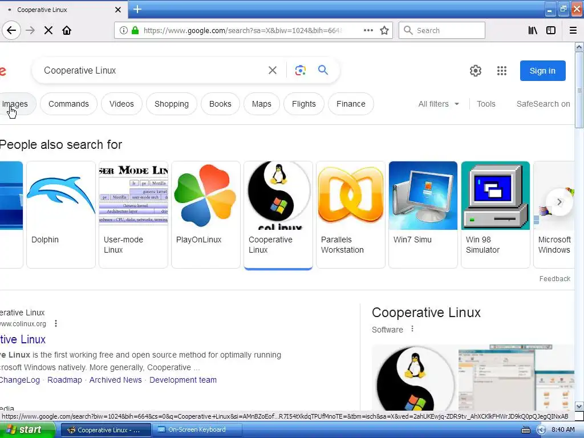Select the Flights chip
The height and width of the screenshot is (438, 584).
(303, 104)
